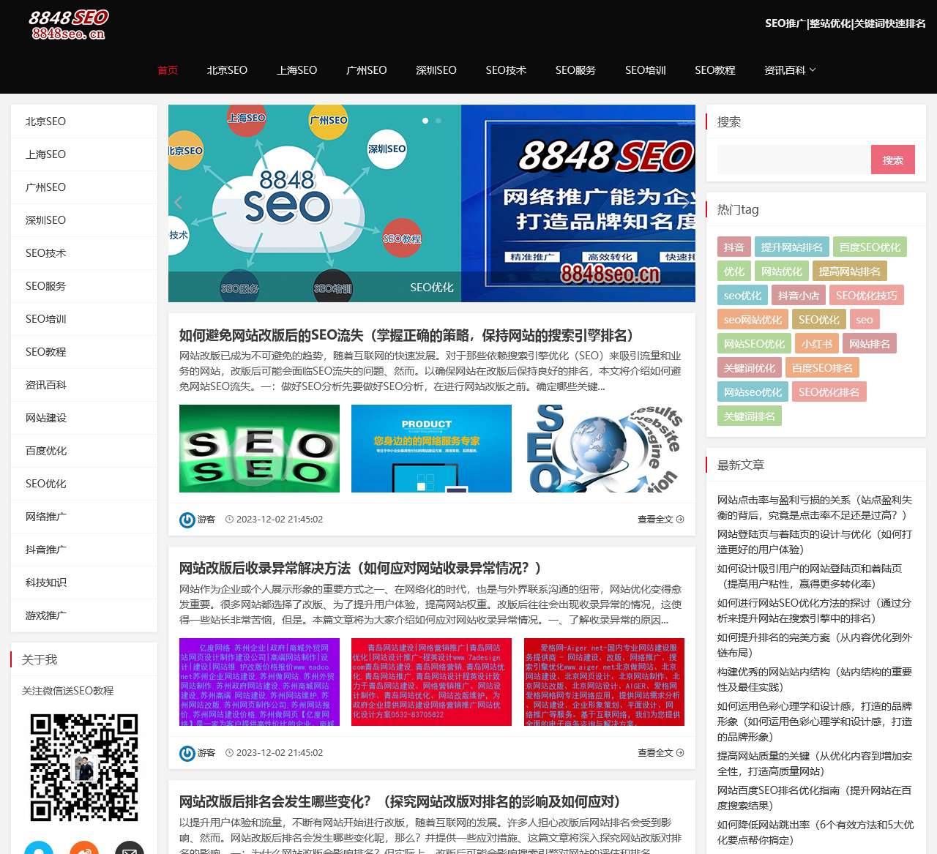Click 查看全文 for the 收录异常 article
This screenshot has height=854, width=937.
click(661, 753)
